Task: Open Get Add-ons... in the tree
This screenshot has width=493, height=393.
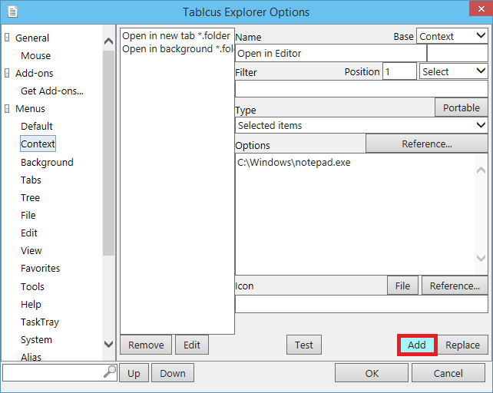Action: pos(52,91)
